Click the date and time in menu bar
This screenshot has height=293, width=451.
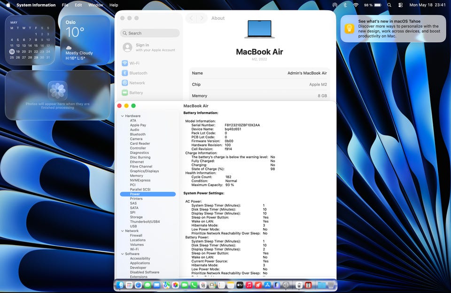click(x=428, y=5)
